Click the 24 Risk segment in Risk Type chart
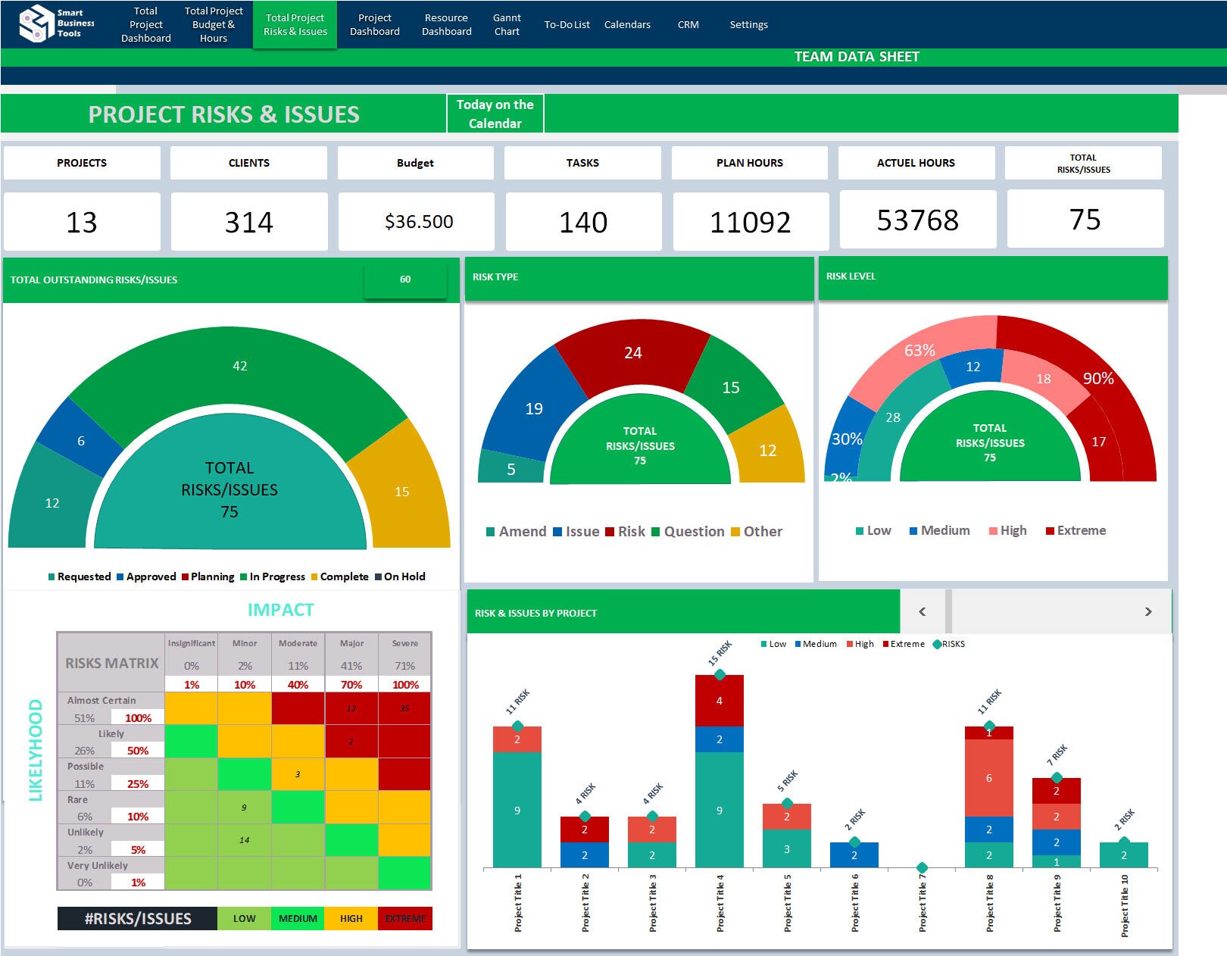The image size is (1227, 956). point(633,353)
